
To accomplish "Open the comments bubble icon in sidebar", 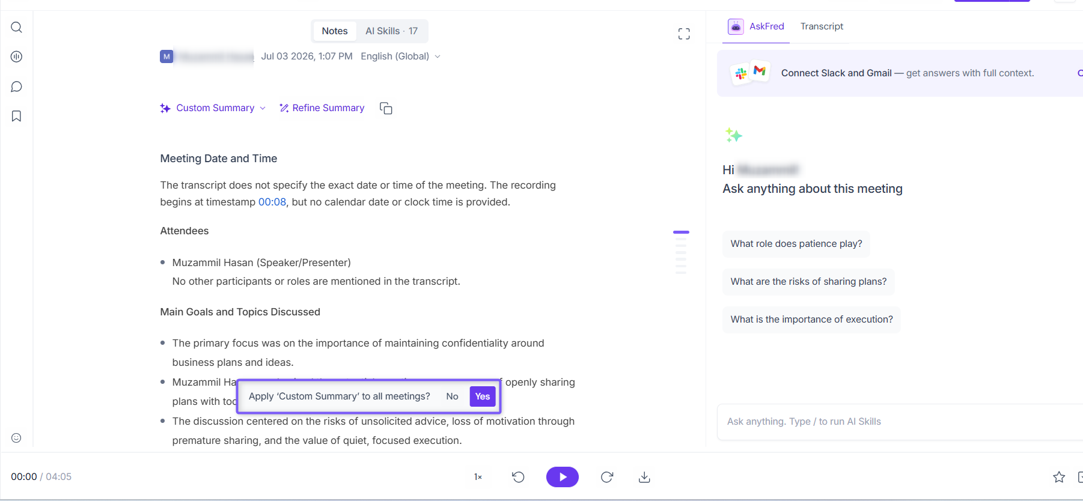I will pyautogui.click(x=16, y=87).
